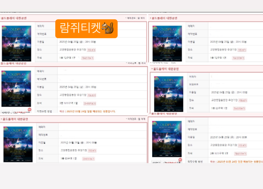Open 지도보기 in the right-column 1층 E3구역 card
This screenshot has height=189, width=263.
243,100
